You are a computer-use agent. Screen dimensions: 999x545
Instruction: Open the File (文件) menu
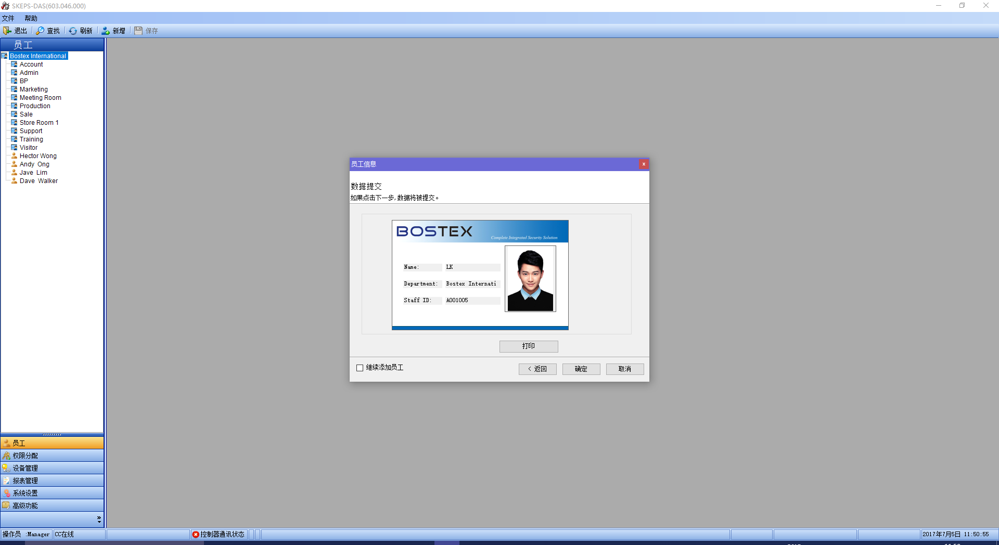pyautogui.click(x=8, y=18)
